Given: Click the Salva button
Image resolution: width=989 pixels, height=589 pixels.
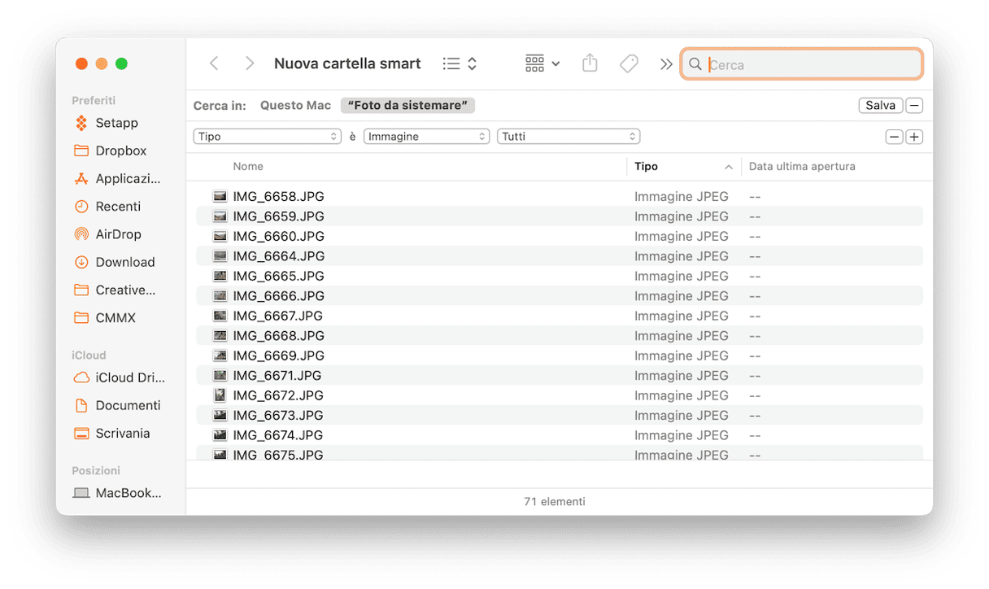Looking at the screenshot, I should coord(880,106).
